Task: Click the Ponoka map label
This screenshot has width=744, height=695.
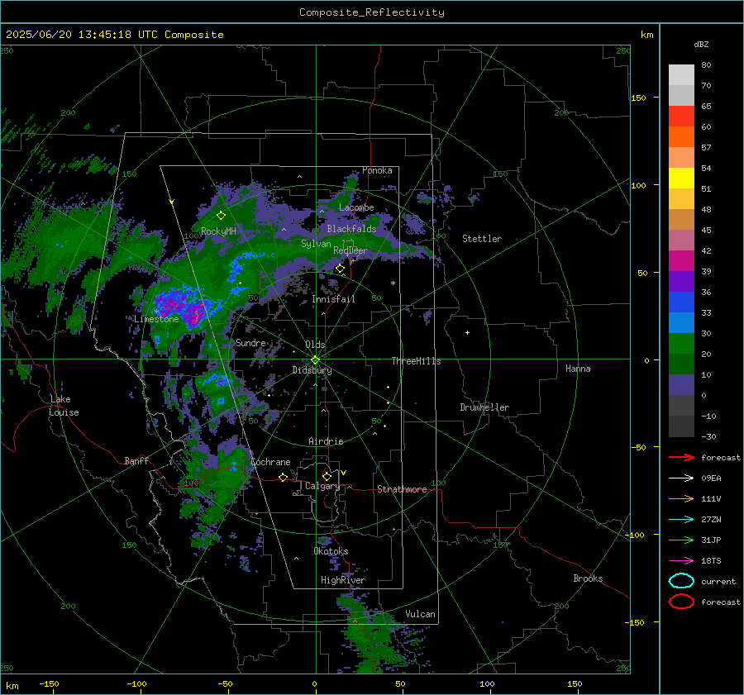Action: click(377, 170)
